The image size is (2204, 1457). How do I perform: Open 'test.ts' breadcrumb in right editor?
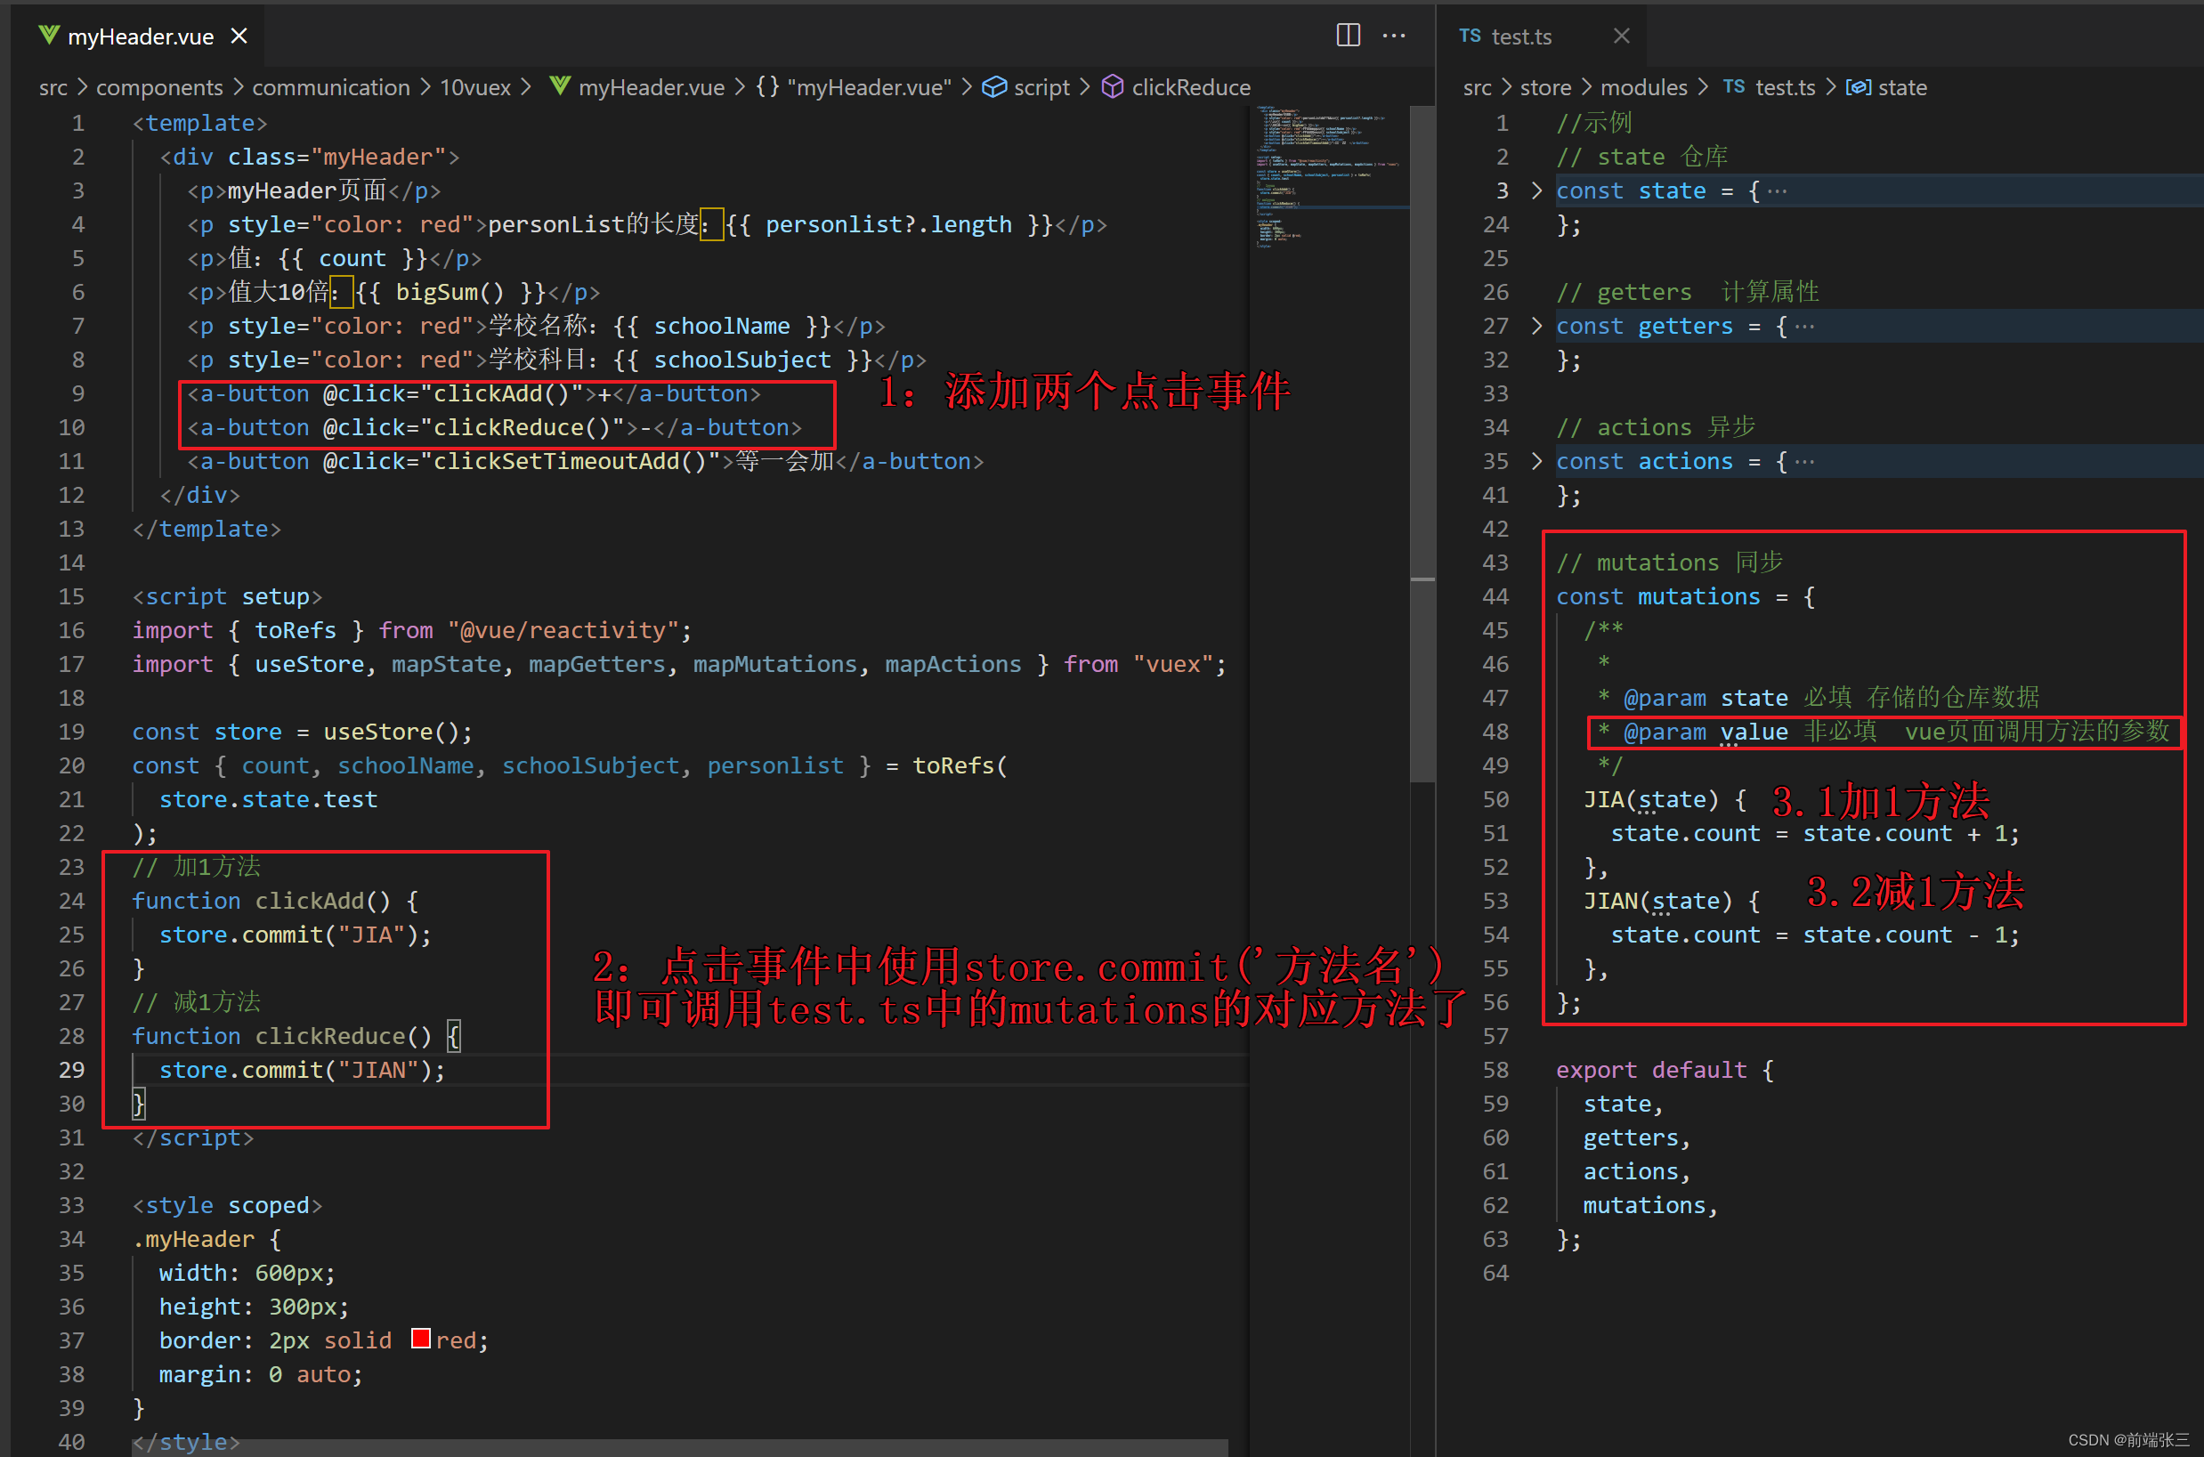(1785, 87)
